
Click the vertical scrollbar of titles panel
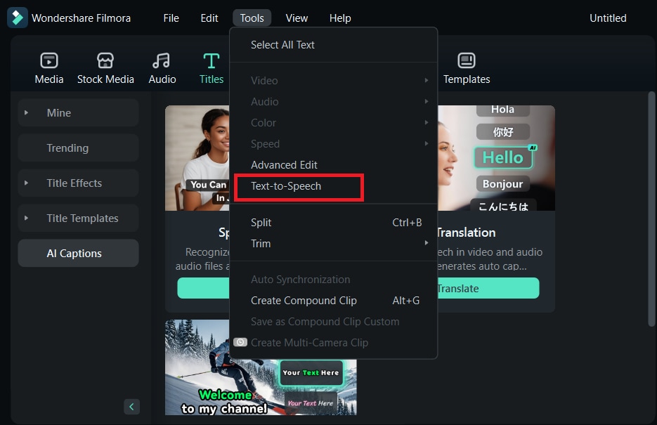coord(651,209)
